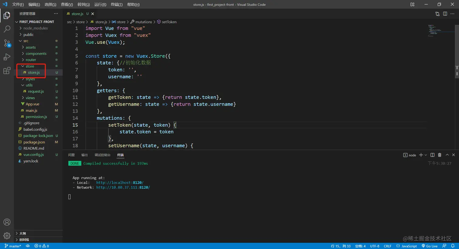Change indentation via 空格: 4
This screenshot has width=459, height=249.
360,246
